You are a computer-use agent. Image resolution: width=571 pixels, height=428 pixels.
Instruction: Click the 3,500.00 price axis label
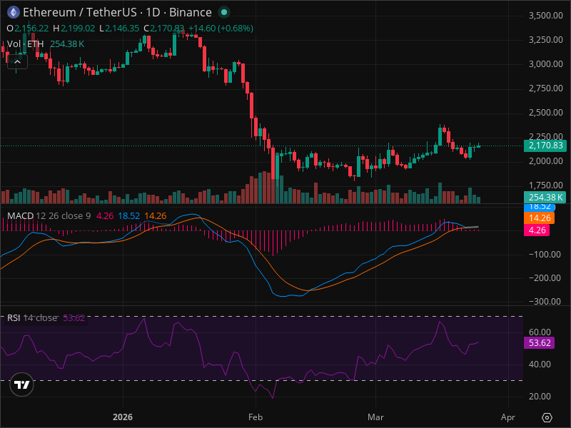[545, 15]
